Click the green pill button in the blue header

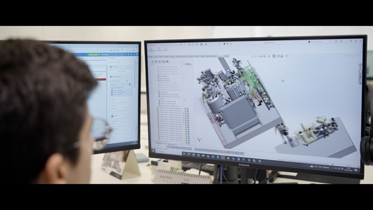[x=94, y=55]
